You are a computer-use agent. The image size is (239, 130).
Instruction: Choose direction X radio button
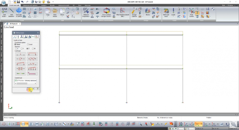16,48
